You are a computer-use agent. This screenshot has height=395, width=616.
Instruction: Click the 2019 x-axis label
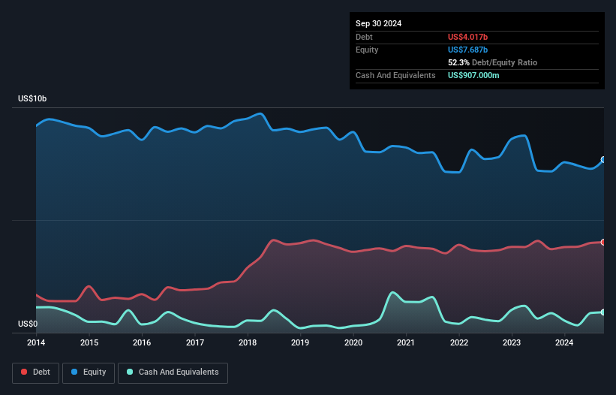tap(300, 342)
